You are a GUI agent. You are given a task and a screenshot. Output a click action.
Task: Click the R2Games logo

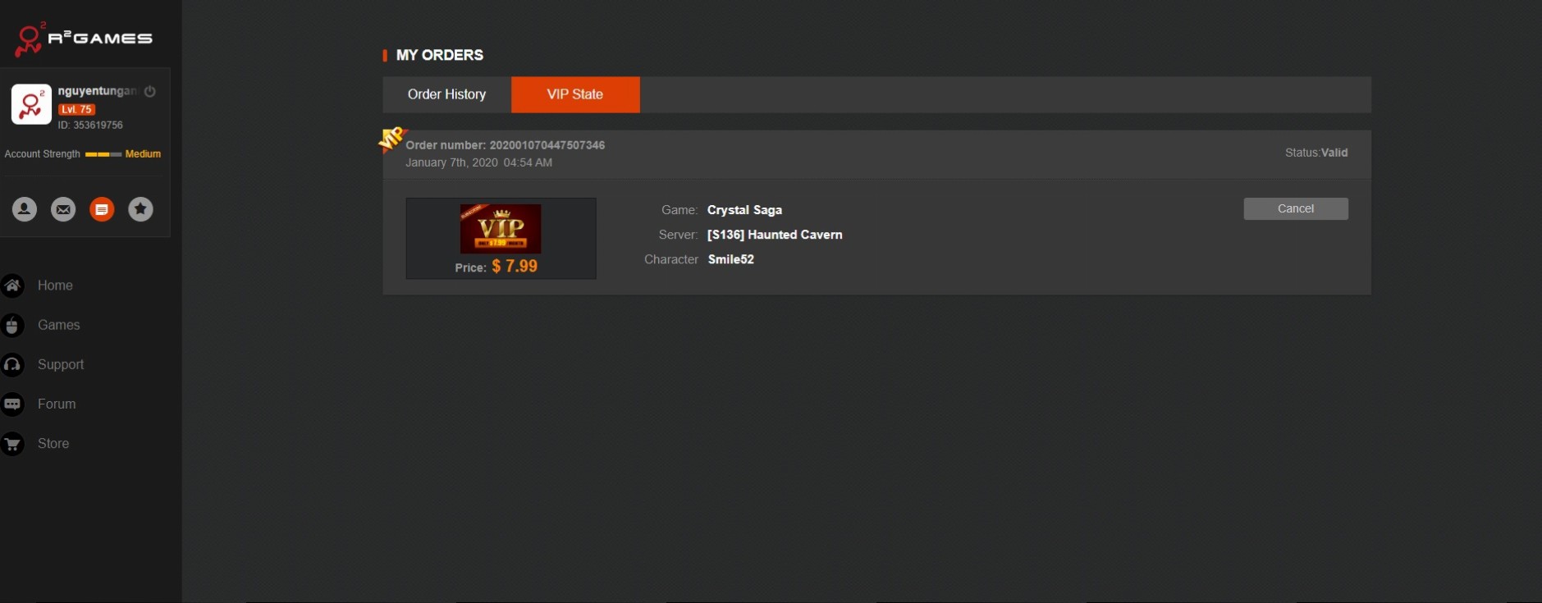83,39
